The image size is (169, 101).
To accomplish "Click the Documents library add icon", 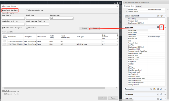I will (x=161, y=94).
